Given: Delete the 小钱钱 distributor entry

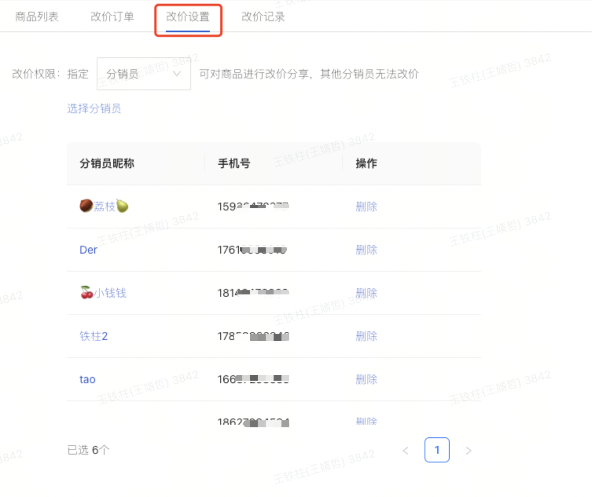Looking at the screenshot, I should (366, 293).
